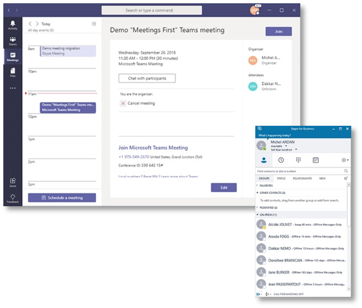Open Files icon in Teams sidebar
The image size is (362, 308).
point(13,72)
